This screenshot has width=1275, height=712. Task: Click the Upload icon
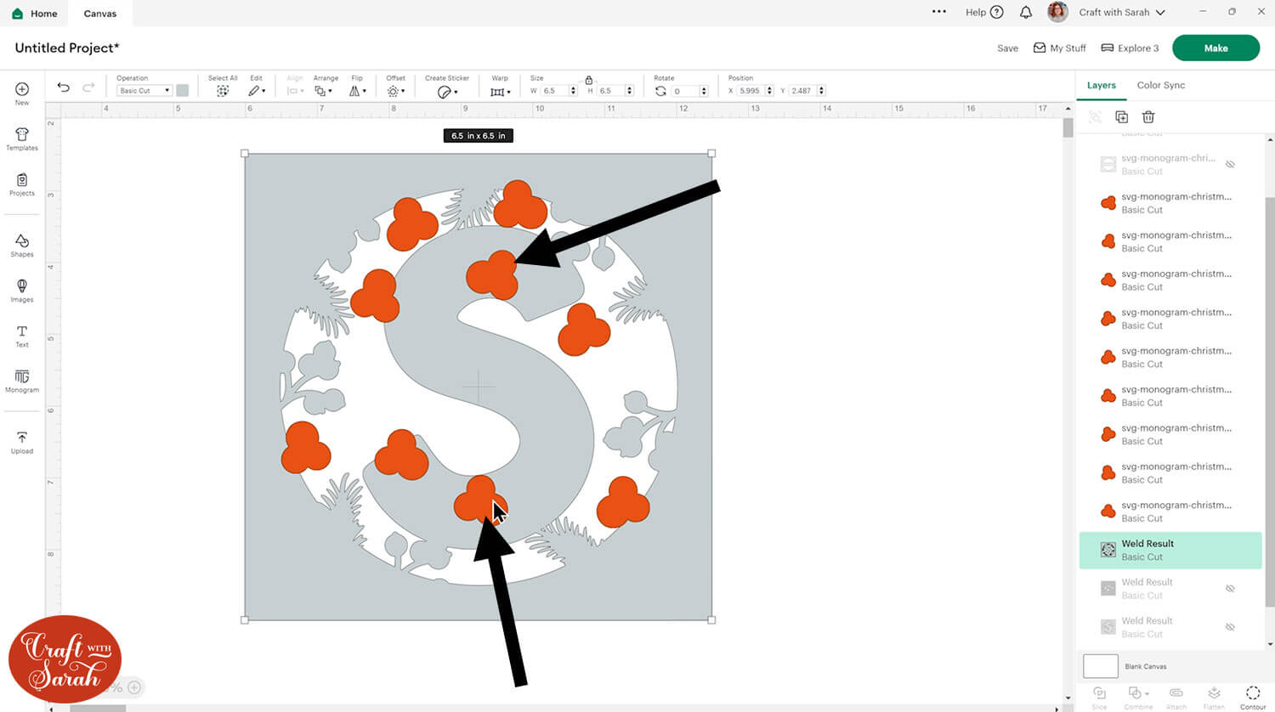coord(22,442)
